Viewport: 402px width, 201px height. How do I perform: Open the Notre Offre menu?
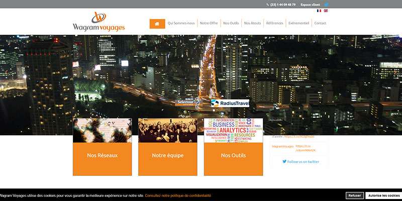(209, 23)
